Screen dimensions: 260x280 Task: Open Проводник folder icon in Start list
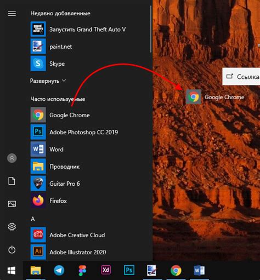coord(38,166)
